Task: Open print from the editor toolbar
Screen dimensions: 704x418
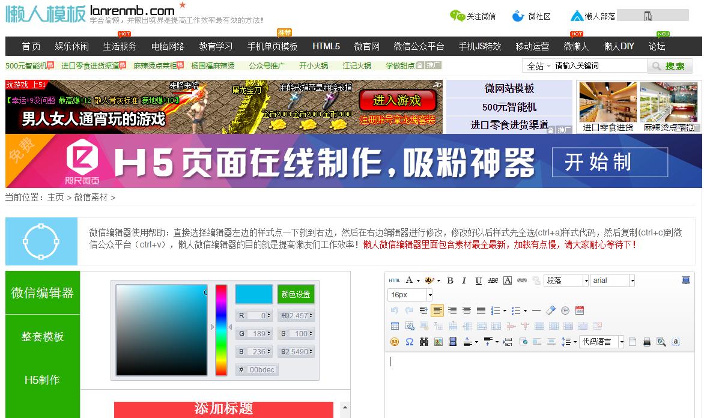Action: (x=646, y=341)
